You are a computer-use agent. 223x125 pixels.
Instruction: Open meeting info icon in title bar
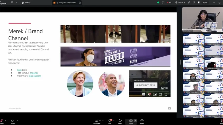12,2
